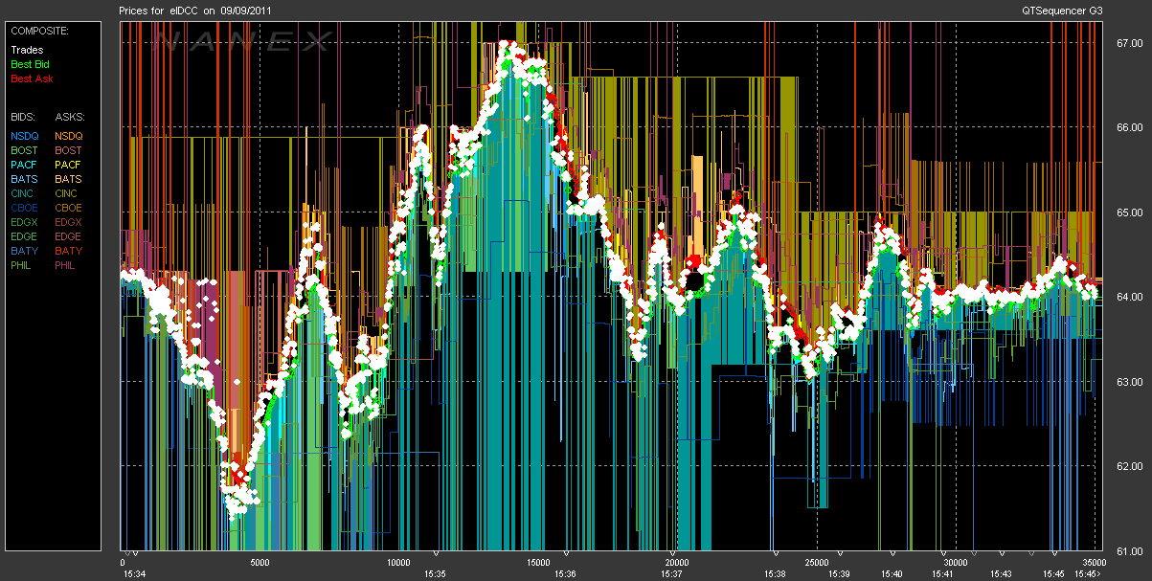Click EDGE in the BIDS column
This screenshot has height=581, width=1152.
point(24,236)
